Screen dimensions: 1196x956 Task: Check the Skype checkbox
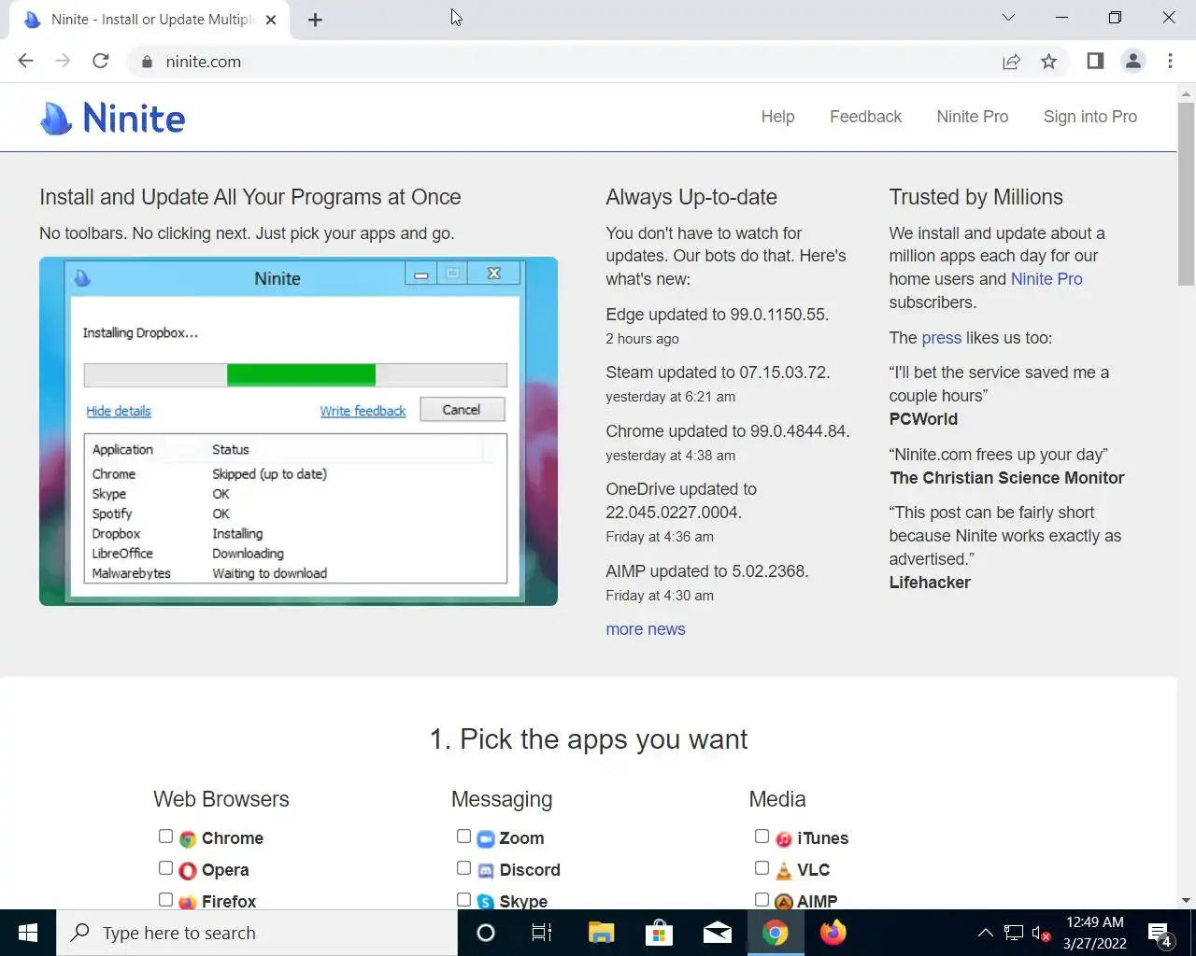click(463, 900)
